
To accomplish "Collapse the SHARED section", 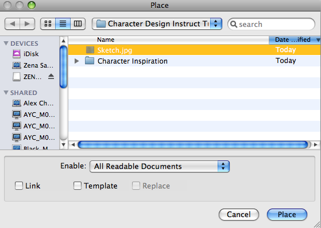I will click(6, 93).
